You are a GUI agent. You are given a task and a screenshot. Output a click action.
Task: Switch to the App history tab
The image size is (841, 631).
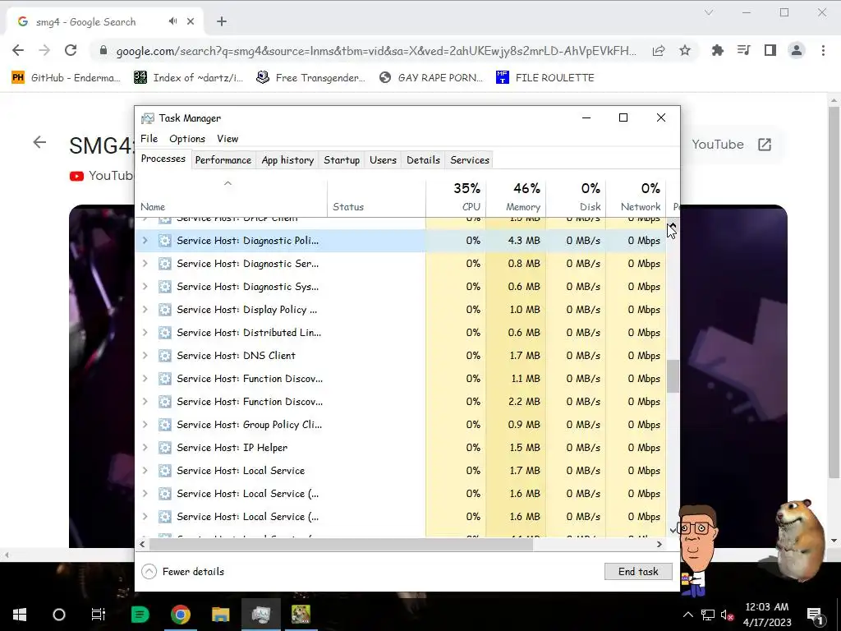coord(287,160)
